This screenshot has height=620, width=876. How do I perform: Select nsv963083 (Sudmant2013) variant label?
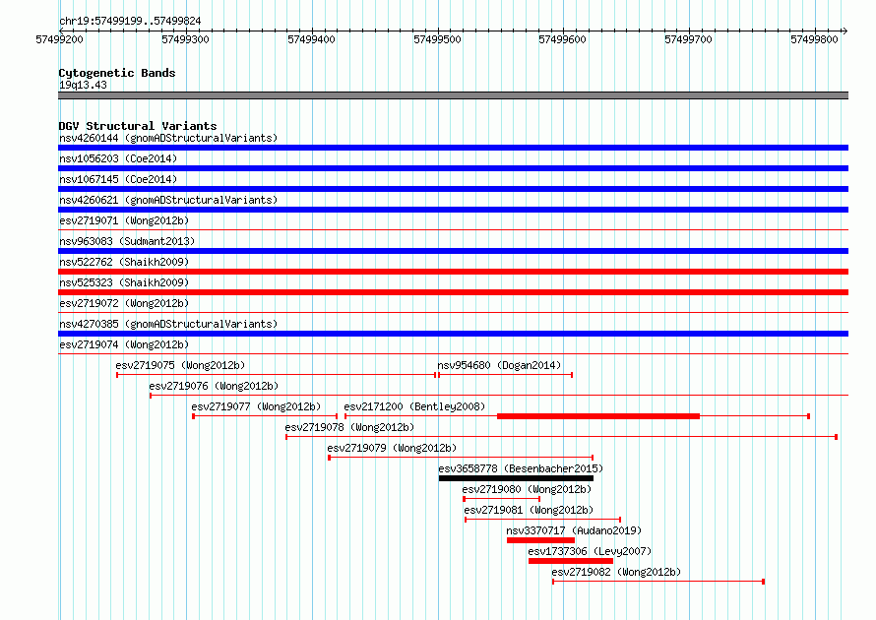click(127, 241)
